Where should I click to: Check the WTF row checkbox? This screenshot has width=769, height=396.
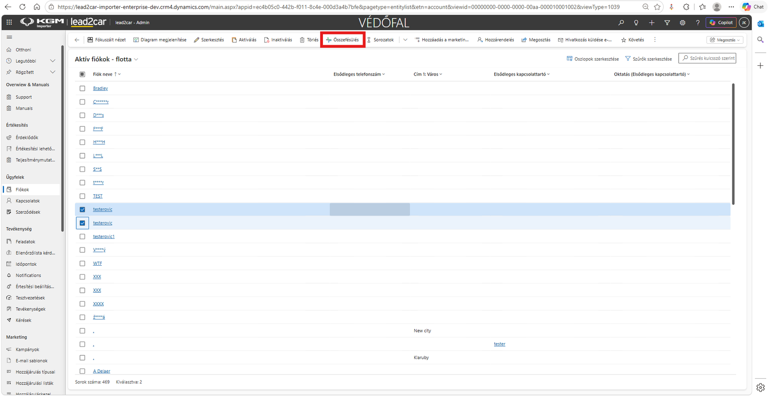pyautogui.click(x=82, y=263)
